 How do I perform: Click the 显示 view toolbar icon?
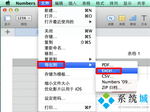pyautogui.click(x=7, y=18)
